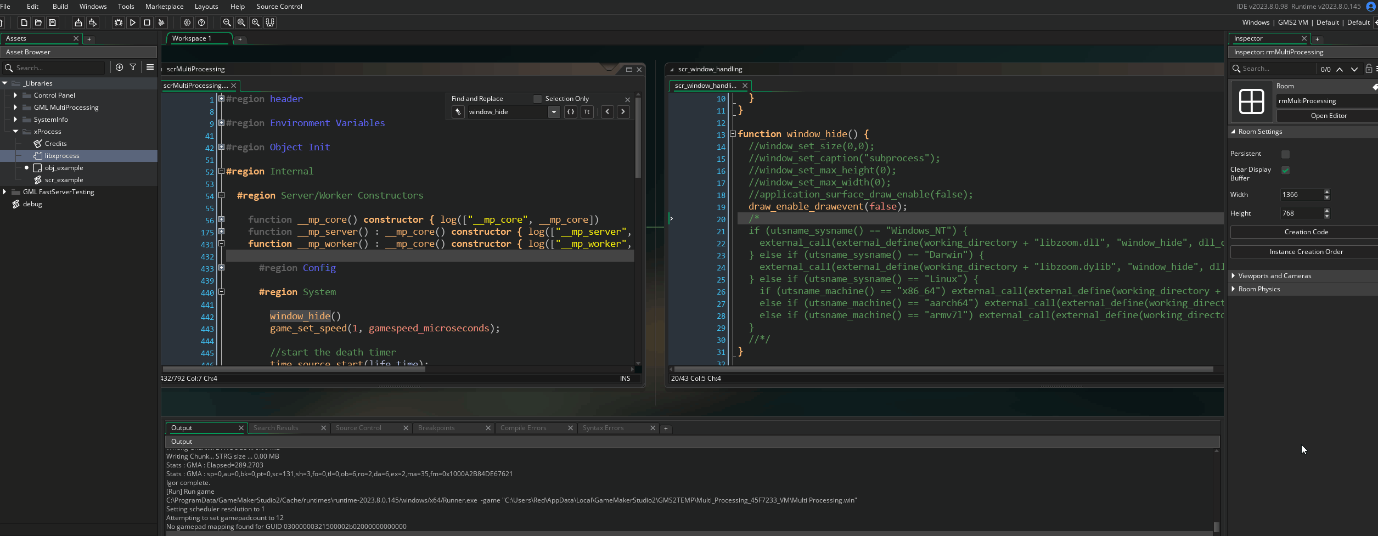Viewport: 1378px width, 536px height.
Task: Start a Debug session via the bug icon
Action: click(118, 22)
